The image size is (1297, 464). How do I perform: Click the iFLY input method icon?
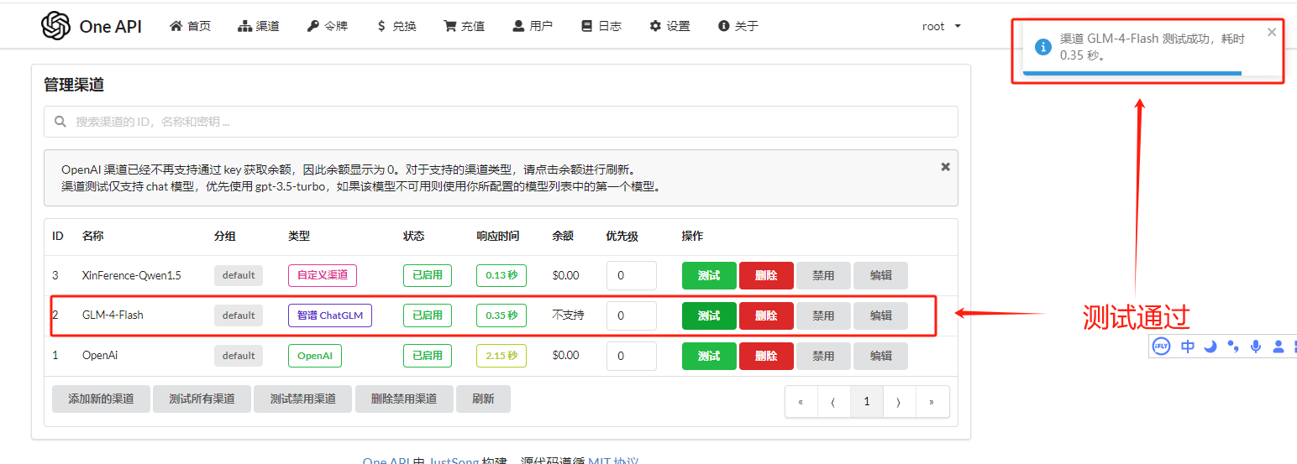coord(1161,346)
